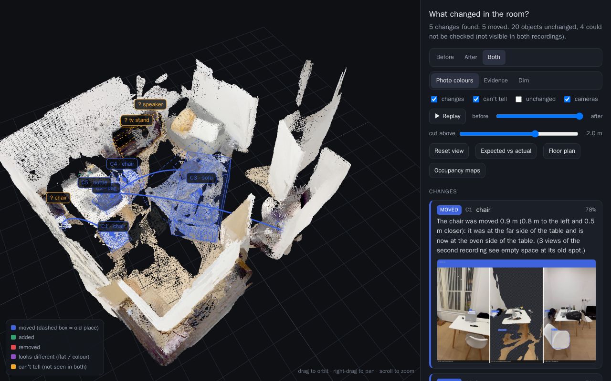Select the orange '? chair' label in viewport
Image resolution: width=611 pixels, height=381 pixels.
point(58,198)
